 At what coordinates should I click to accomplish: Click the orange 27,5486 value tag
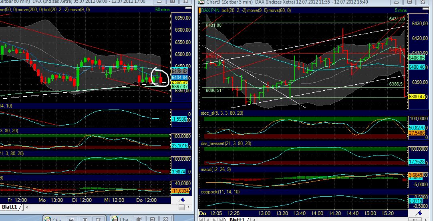(417, 133)
